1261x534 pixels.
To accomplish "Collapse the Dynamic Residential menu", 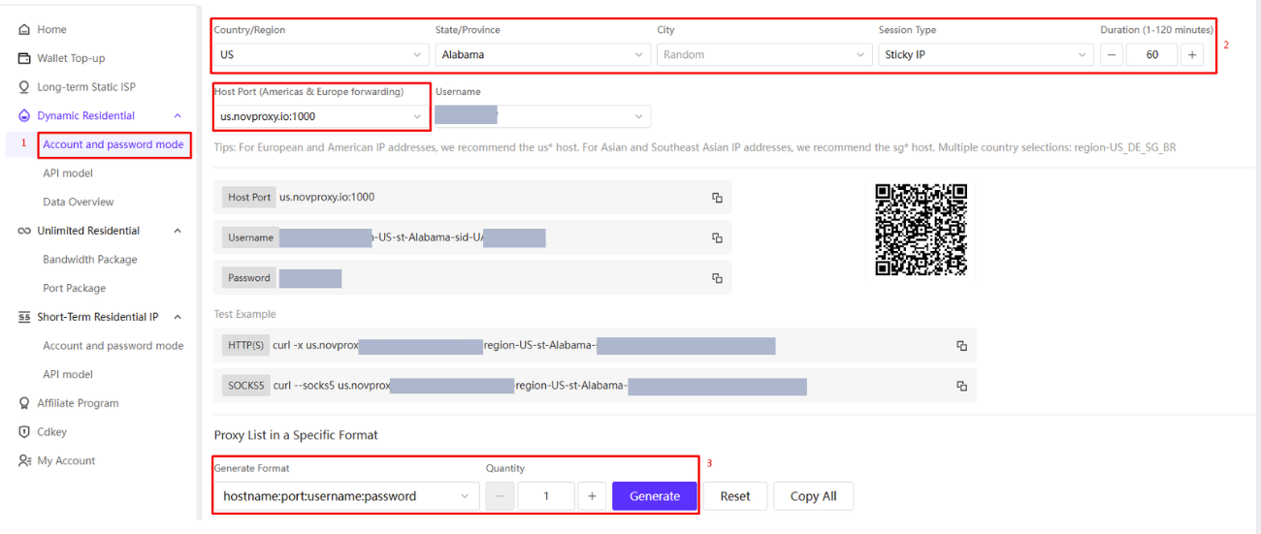I will (178, 115).
